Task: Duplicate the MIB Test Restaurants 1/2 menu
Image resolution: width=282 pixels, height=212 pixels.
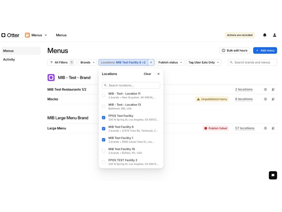Action: [273, 89]
